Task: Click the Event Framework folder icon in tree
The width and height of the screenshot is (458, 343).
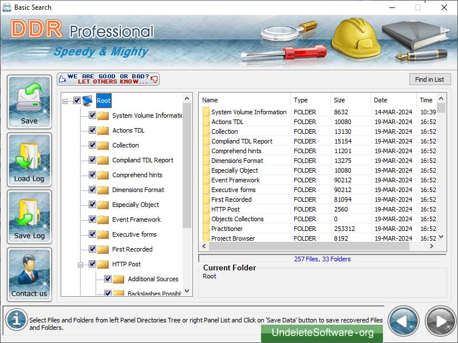Action: click(103, 220)
